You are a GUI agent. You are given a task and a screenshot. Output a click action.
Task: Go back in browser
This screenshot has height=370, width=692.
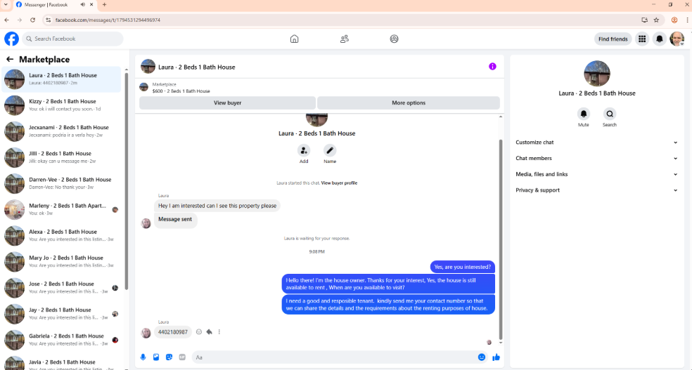coord(6,20)
